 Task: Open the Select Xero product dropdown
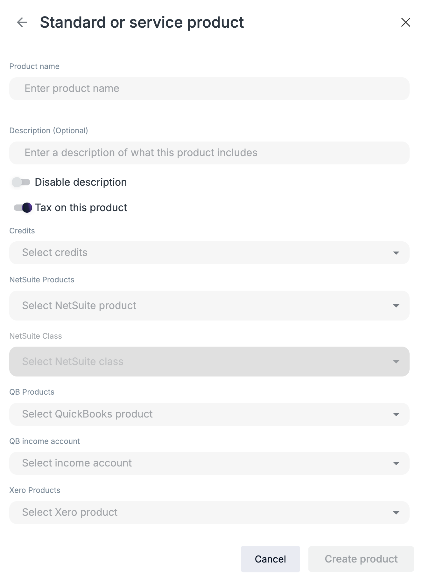click(209, 513)
